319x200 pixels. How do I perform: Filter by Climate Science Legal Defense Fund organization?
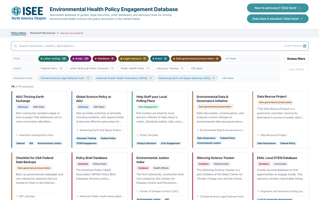pos(65,78)
